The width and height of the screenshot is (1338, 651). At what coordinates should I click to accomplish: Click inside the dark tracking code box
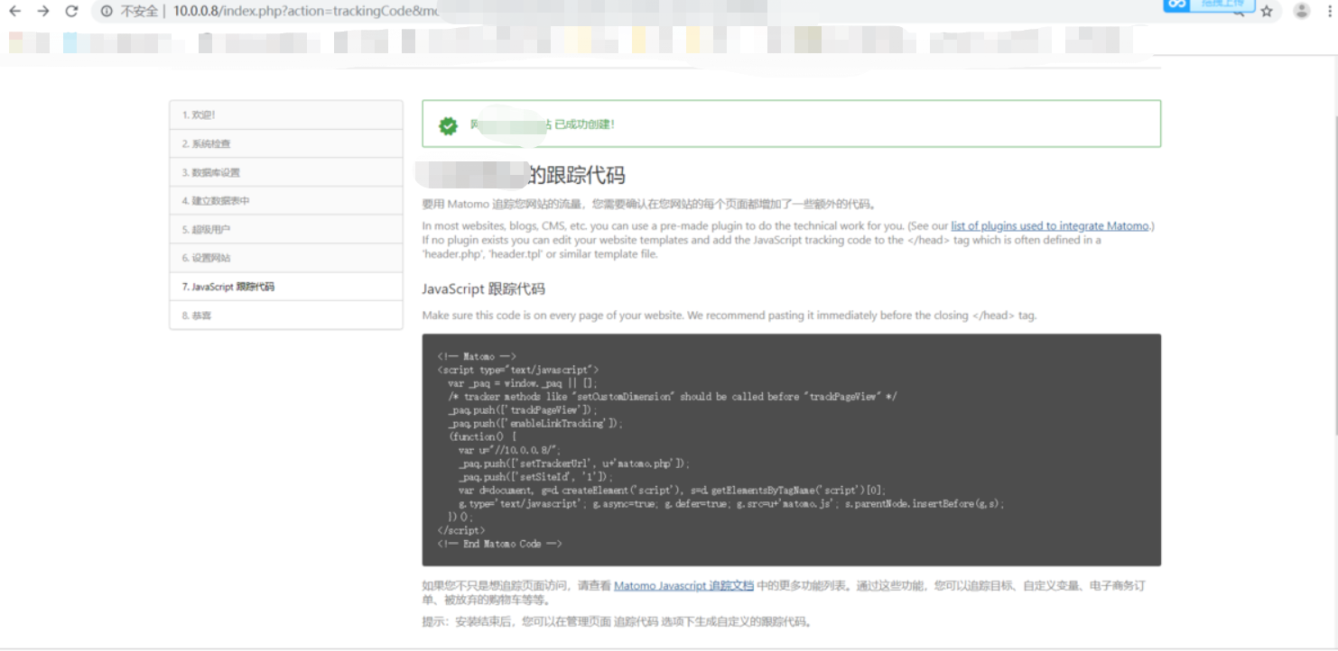(x=791, y=450)
